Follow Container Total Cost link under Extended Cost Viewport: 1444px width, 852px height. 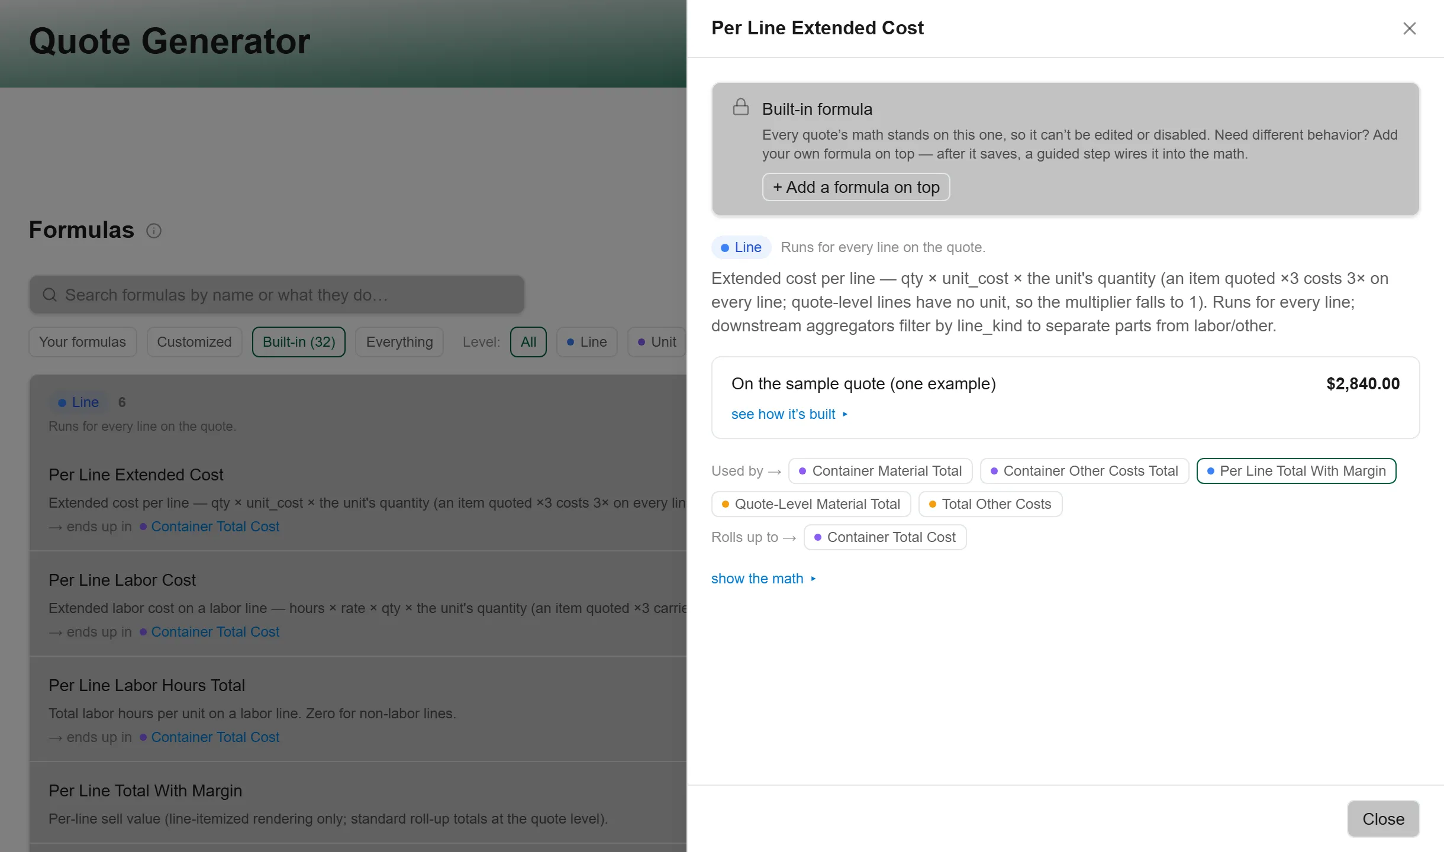coord(215,527)
